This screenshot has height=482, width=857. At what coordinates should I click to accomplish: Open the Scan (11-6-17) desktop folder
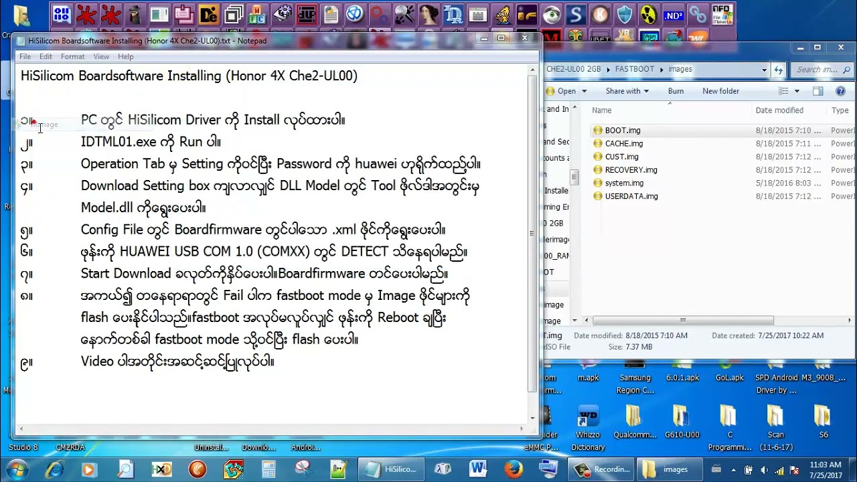pos(775,428)
